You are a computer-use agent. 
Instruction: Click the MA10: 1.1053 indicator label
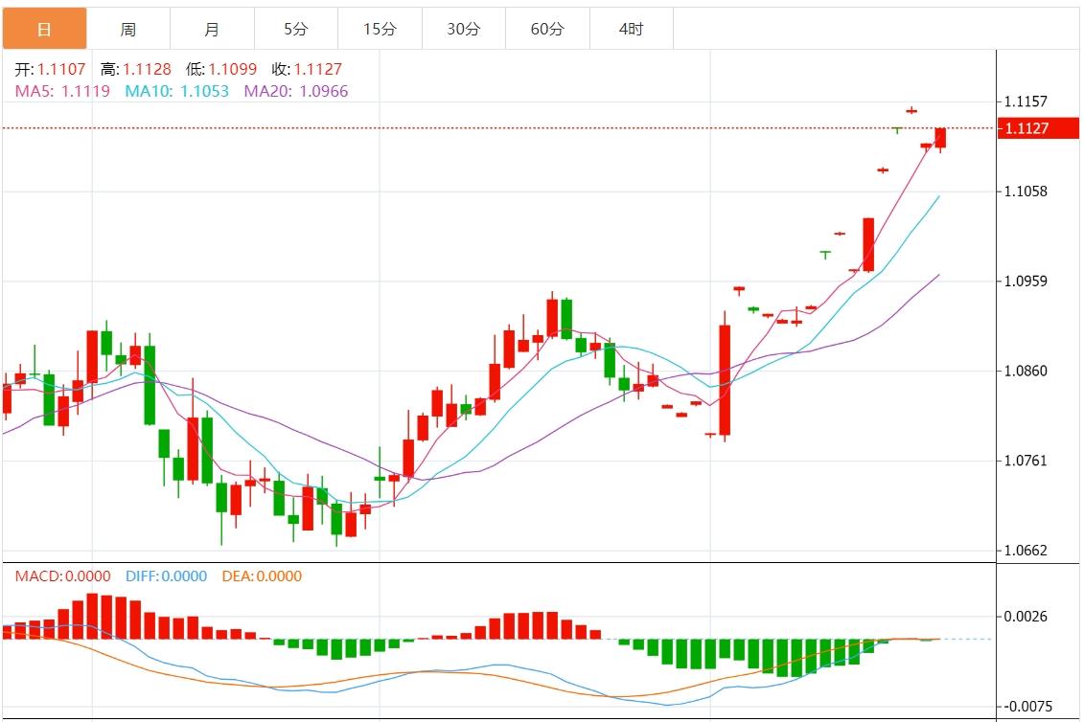[x=176, y=92]
